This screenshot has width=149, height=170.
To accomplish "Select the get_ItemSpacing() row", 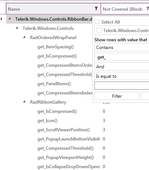I will pos(56,47).
